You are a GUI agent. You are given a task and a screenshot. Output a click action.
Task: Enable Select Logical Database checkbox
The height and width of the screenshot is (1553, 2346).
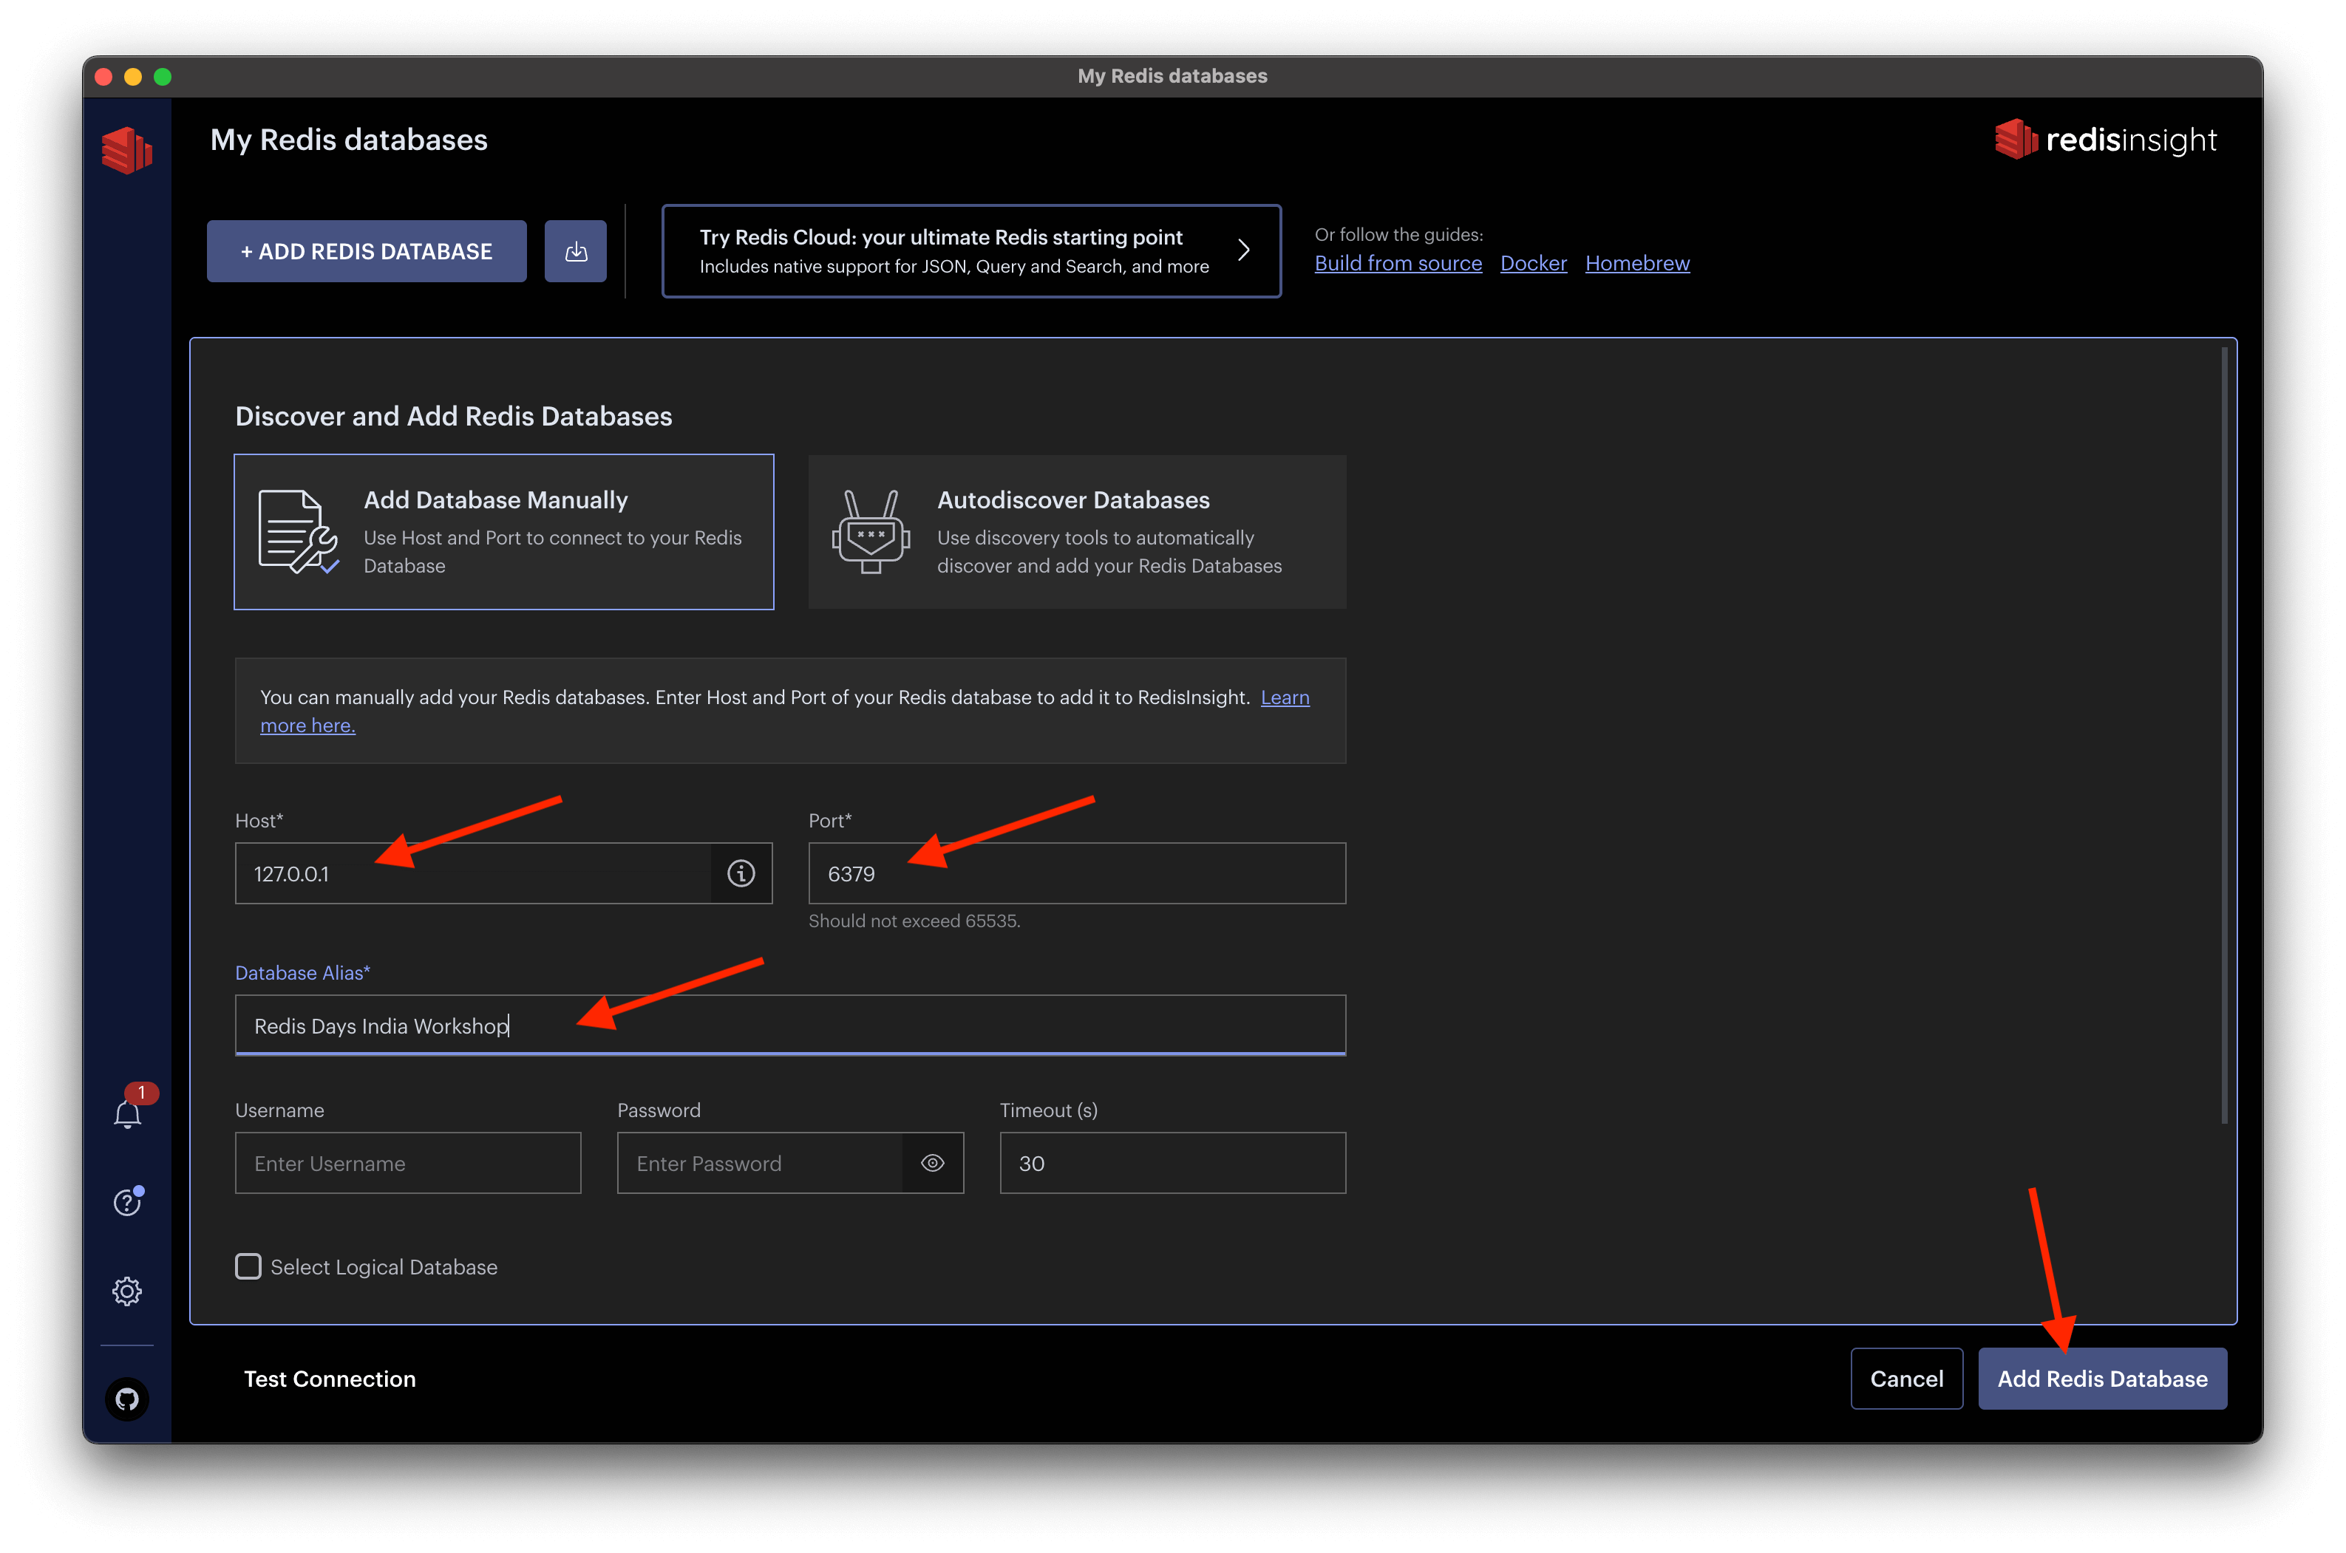click(x=248, y=1267)
